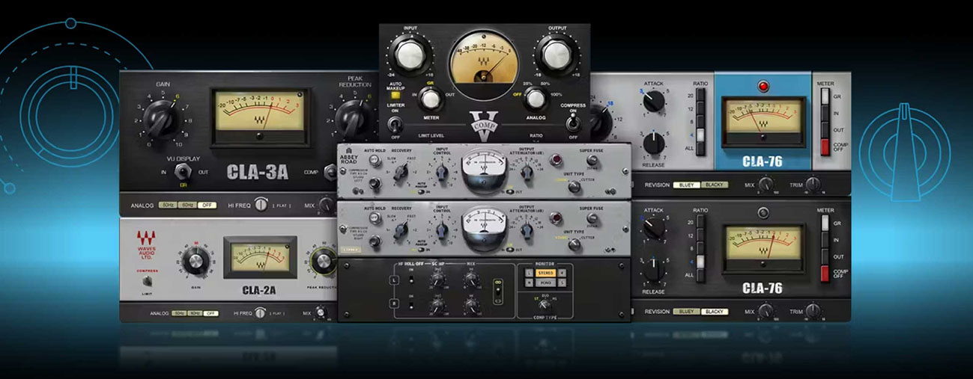Viewport: 973px width, 379px height.
Task: Choose Blacky revision on black CLA-76
Action: click(x=714, y=312)
